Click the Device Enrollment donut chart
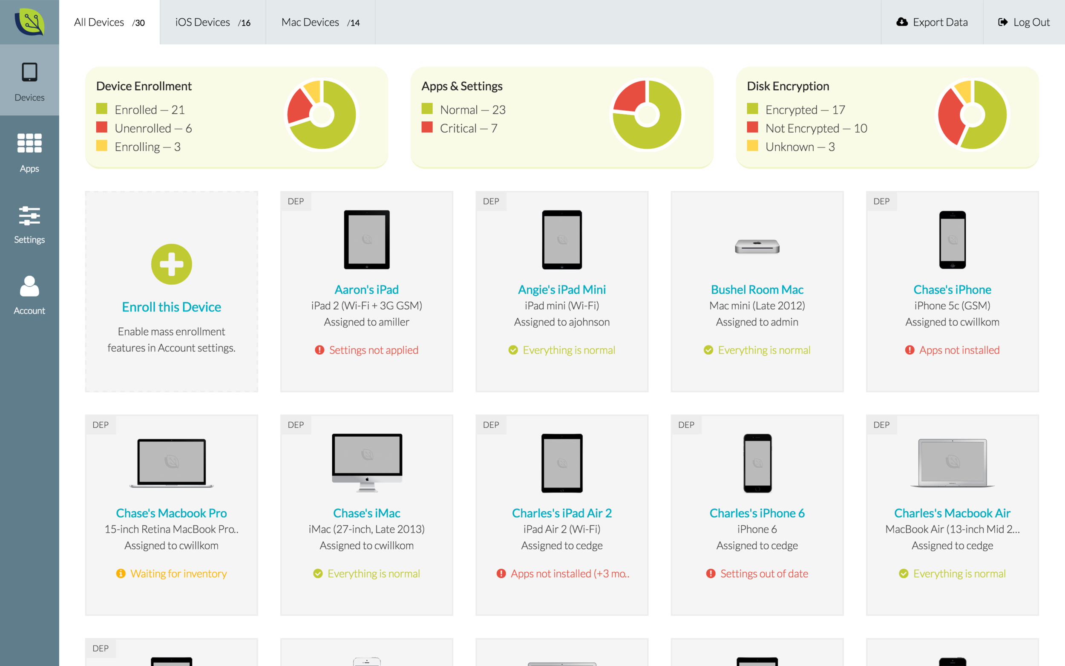The width and height of the screenshot is (1065, 666). [322, 115]
